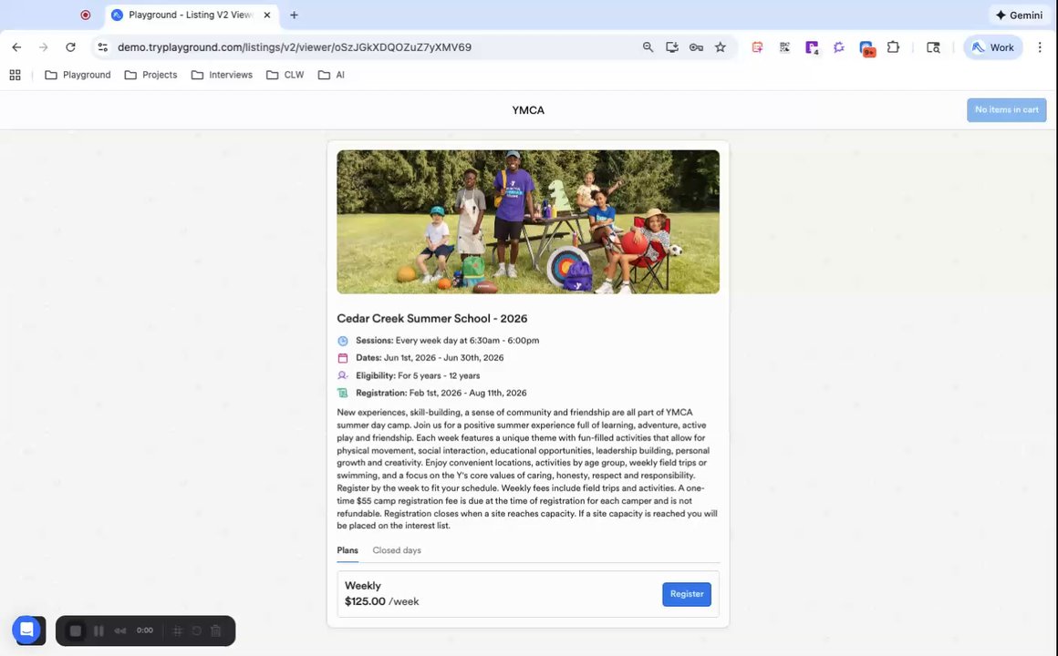The height and width of the screenshot is (656, 1058).
Task: Pause the recording
Action: tap(99, 631)
